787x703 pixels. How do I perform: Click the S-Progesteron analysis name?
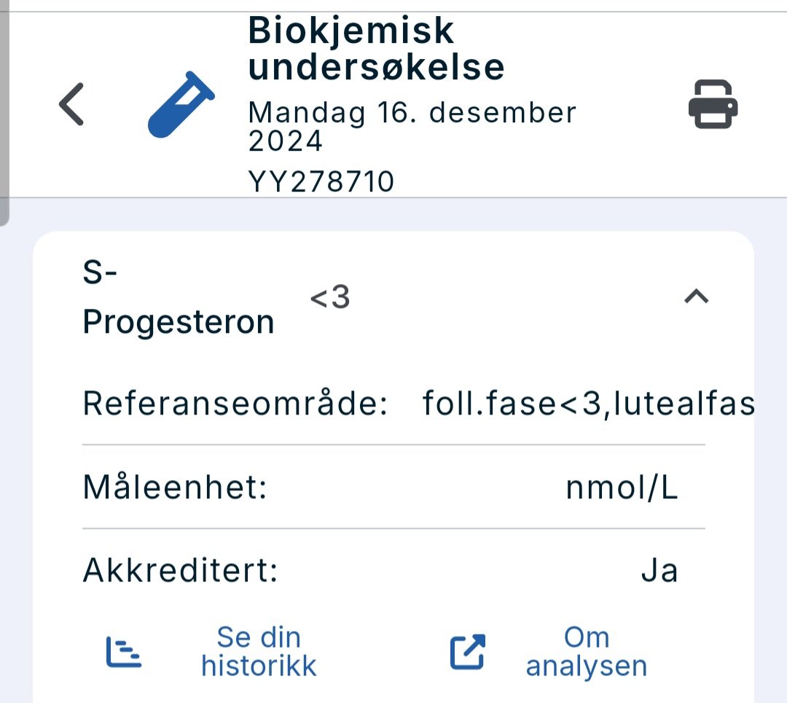(178, 299)
